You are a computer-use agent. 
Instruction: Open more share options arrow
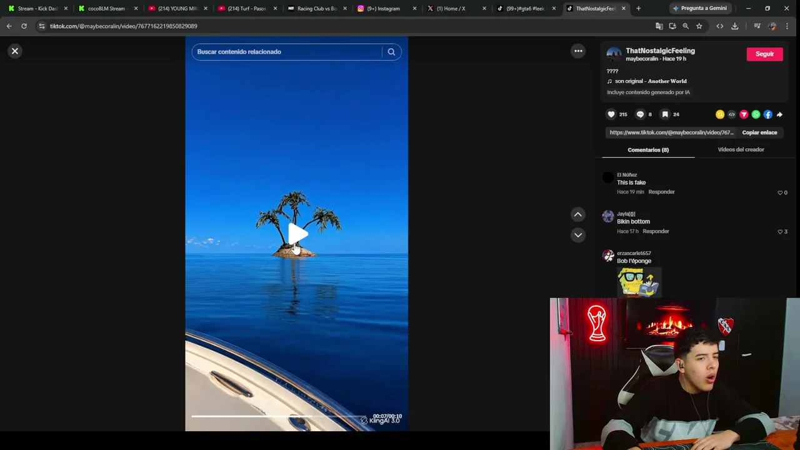[779, 114]
